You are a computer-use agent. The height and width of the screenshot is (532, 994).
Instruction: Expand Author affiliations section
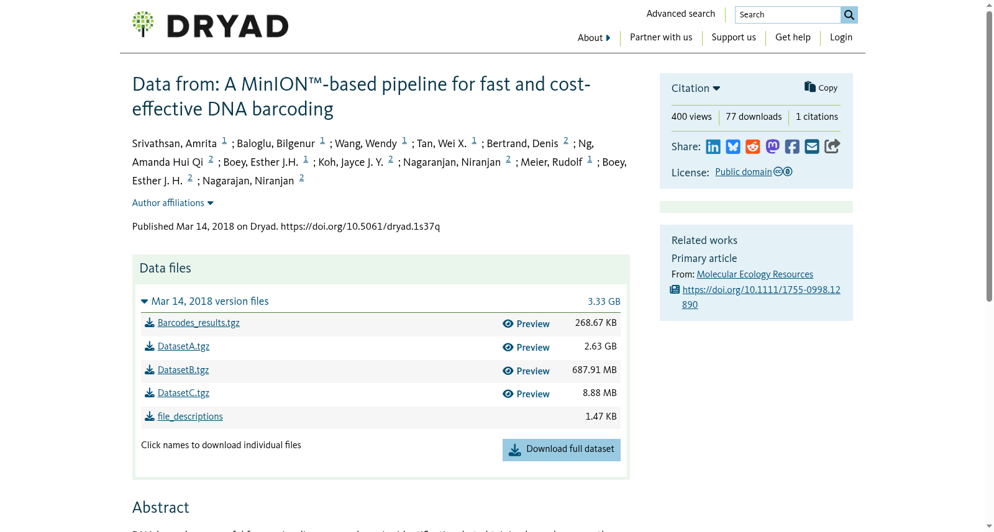click(x=173, y=203)
